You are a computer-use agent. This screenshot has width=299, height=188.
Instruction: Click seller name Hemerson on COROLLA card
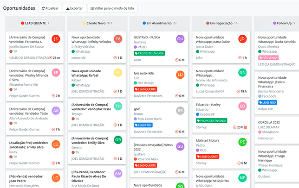[x=266, y=138]
